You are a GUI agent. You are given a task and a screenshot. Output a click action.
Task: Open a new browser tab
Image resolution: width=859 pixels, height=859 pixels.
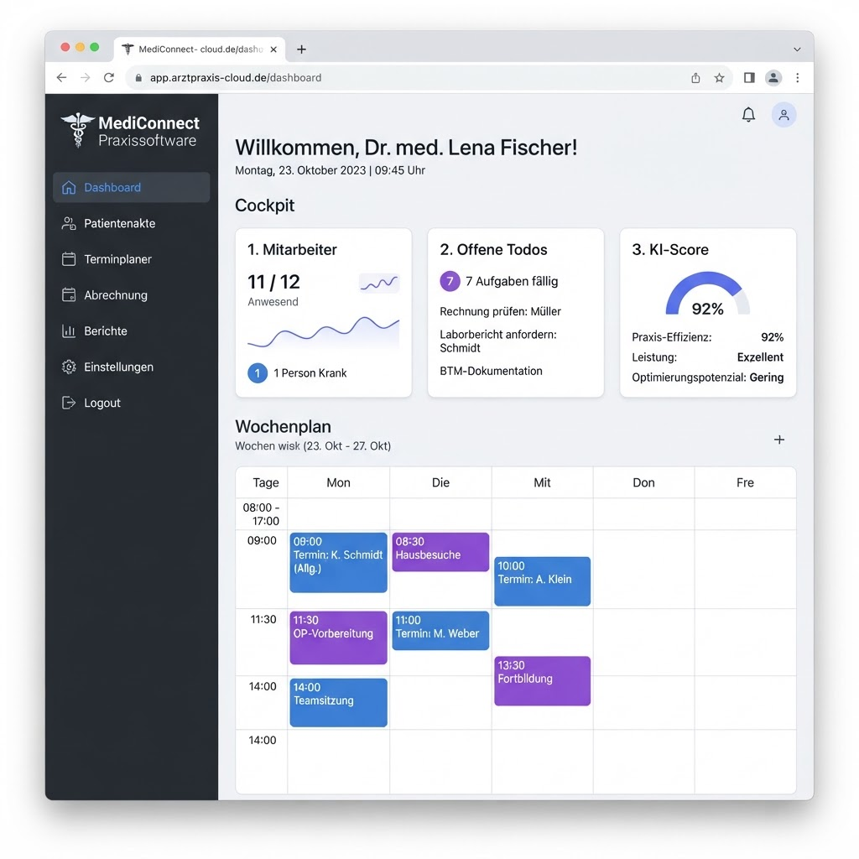click(x=301, y=49)
